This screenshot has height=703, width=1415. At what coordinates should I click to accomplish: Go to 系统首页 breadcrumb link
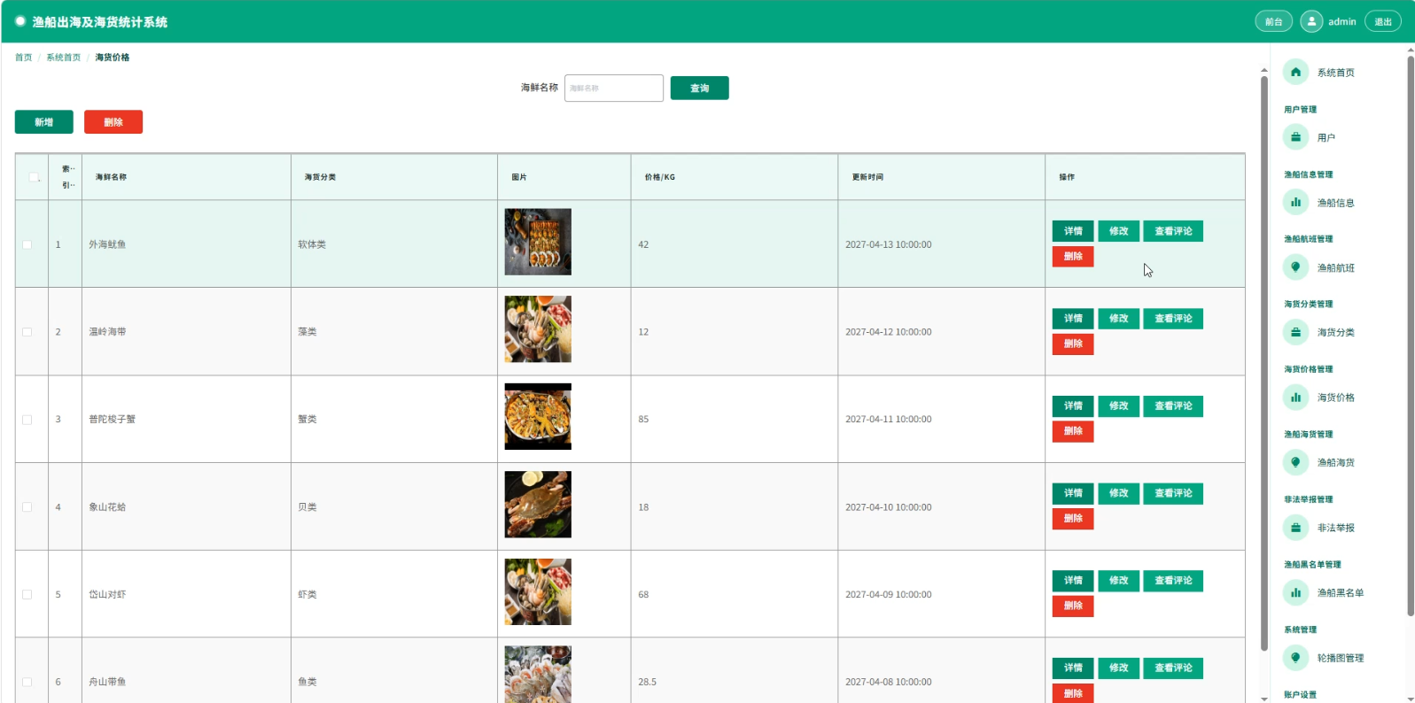(63, 58)
